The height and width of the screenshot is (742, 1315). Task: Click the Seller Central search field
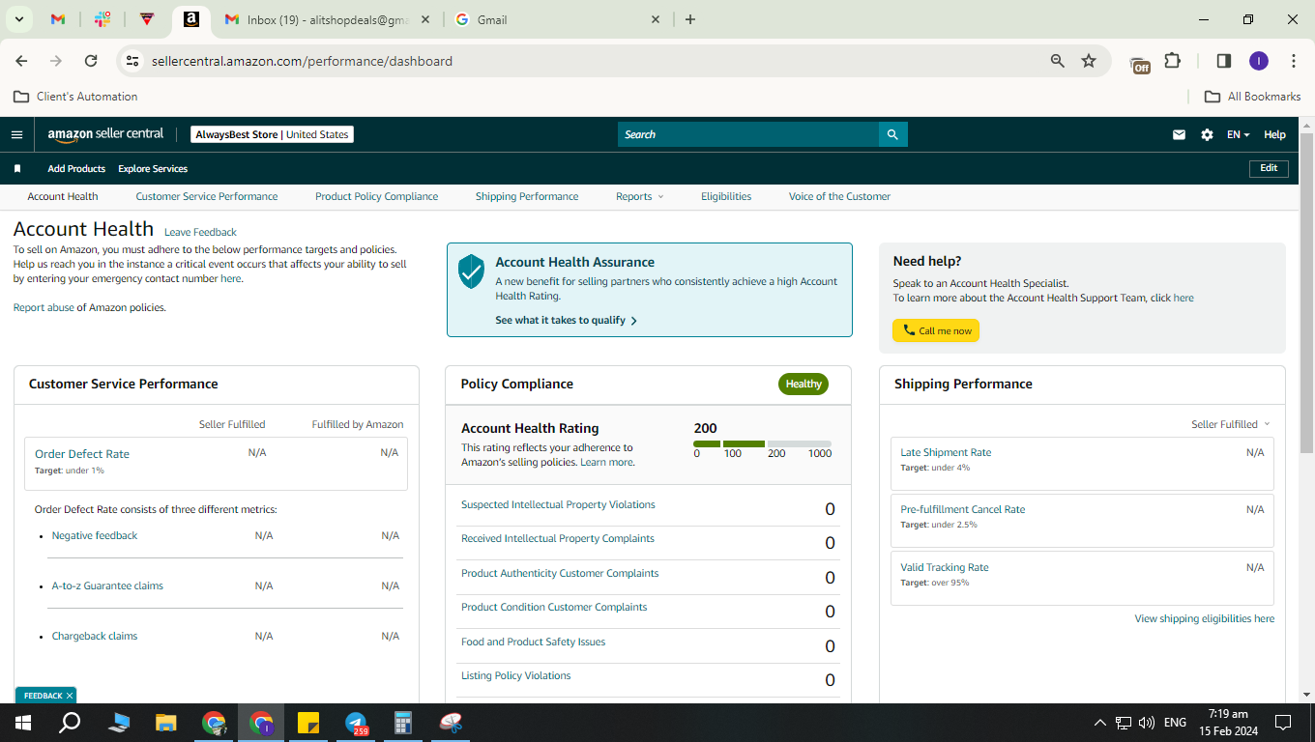point(748,134)
